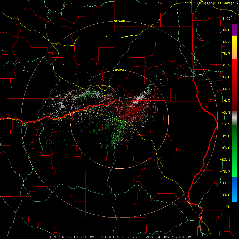Click the -0.9 velocity scale value

click(x=226, y=113)
